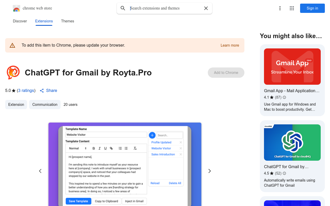Remove Profile Updated template with X
Viewport: 330px width, 206px height.
point(181,142)
